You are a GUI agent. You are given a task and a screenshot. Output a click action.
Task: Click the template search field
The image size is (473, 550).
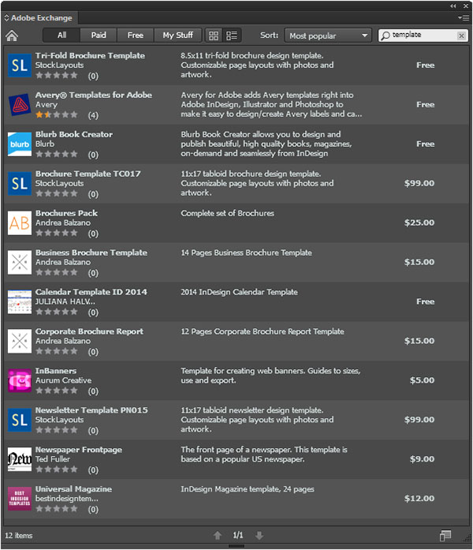tap(423, 36)
